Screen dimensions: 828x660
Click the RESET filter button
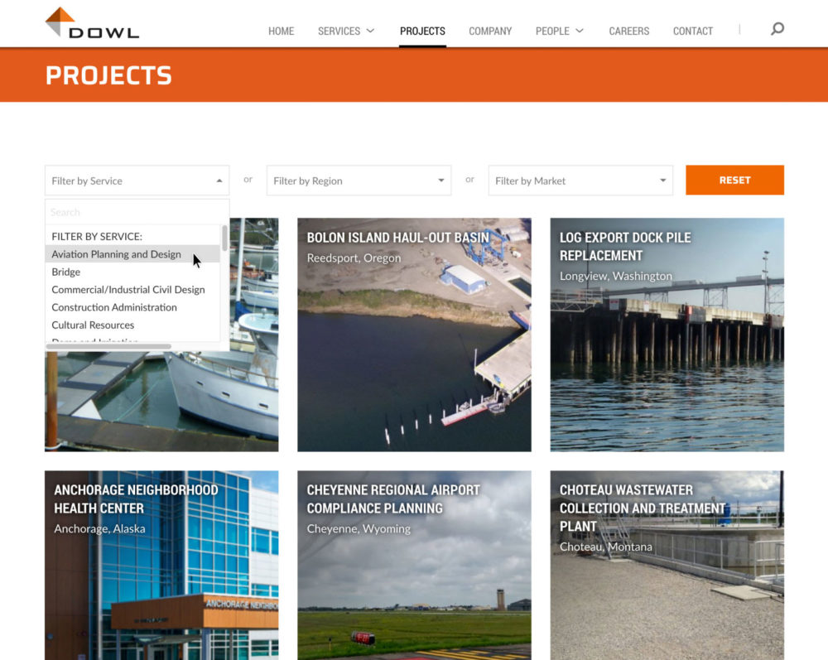tap(734, 180)
